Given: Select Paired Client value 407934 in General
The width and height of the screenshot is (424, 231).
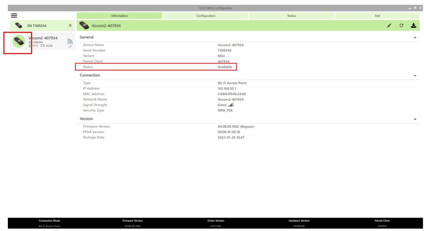Looking at the screenshot, I should pyautogui.click(x=223, y=61).
